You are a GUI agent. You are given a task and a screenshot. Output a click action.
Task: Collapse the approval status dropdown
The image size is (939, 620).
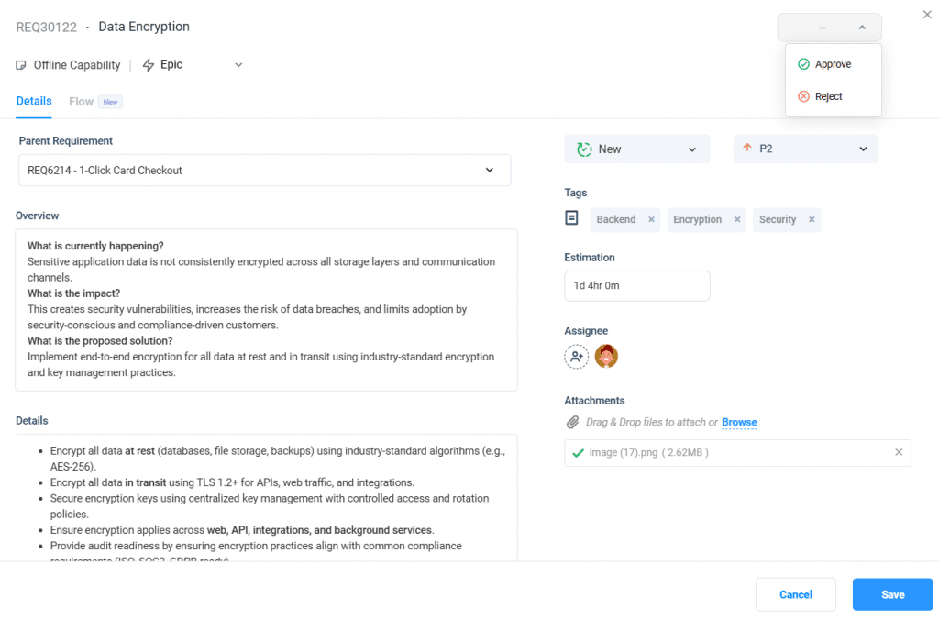click(861, 28)
